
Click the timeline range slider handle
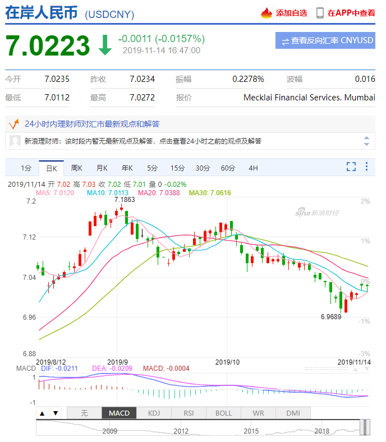pos(365,426)
